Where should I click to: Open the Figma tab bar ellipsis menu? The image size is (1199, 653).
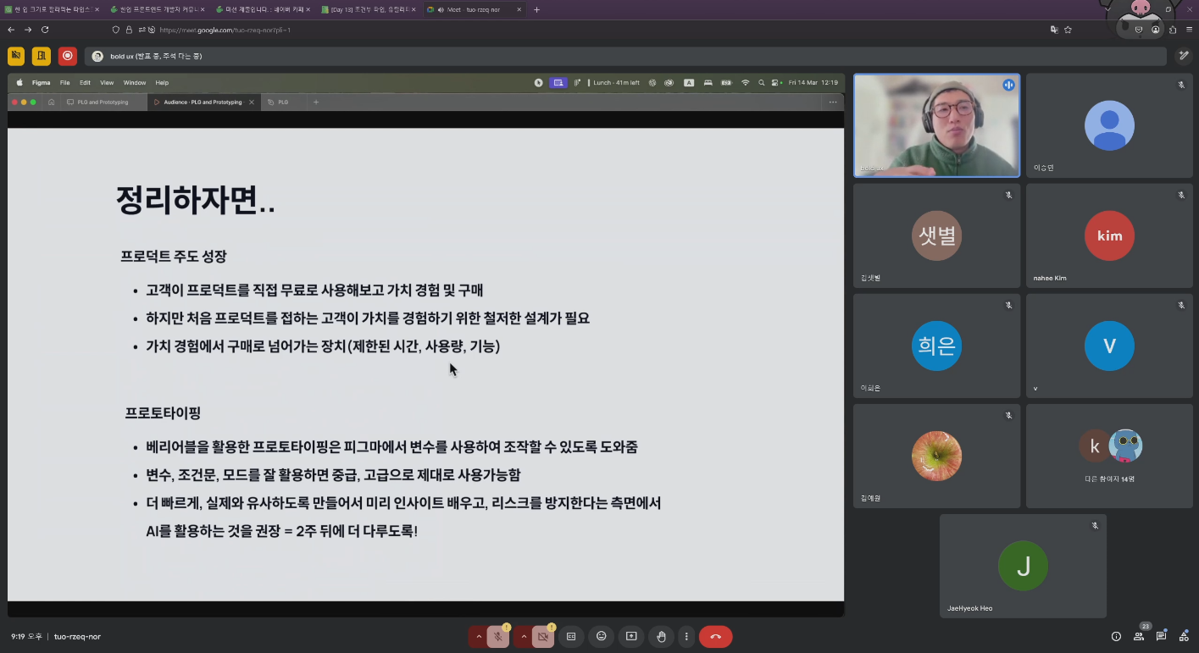(833, 102)
